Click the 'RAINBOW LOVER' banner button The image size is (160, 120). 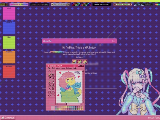tap(19, 4)
